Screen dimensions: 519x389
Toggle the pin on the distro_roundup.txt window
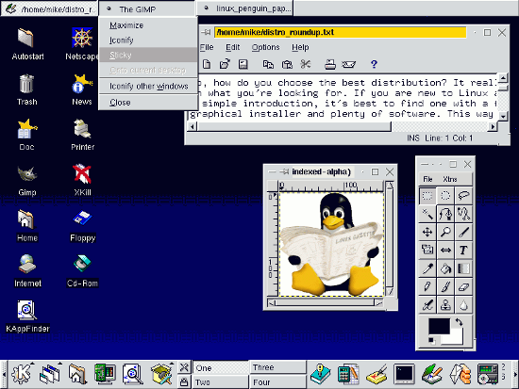coord(207,32)
